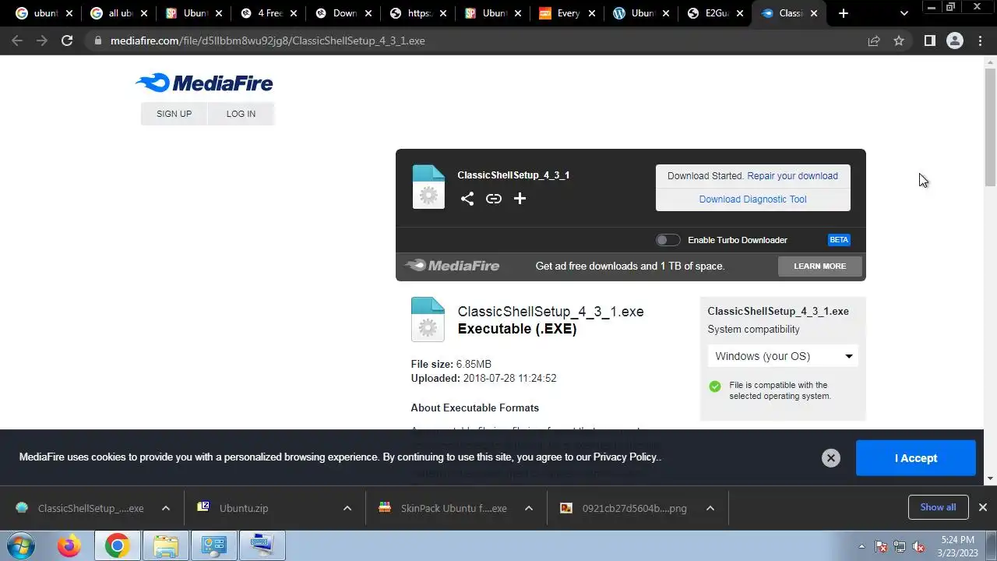
Task: Click the page vertical scrollbar thumb
Action: [x=990, y=129]
